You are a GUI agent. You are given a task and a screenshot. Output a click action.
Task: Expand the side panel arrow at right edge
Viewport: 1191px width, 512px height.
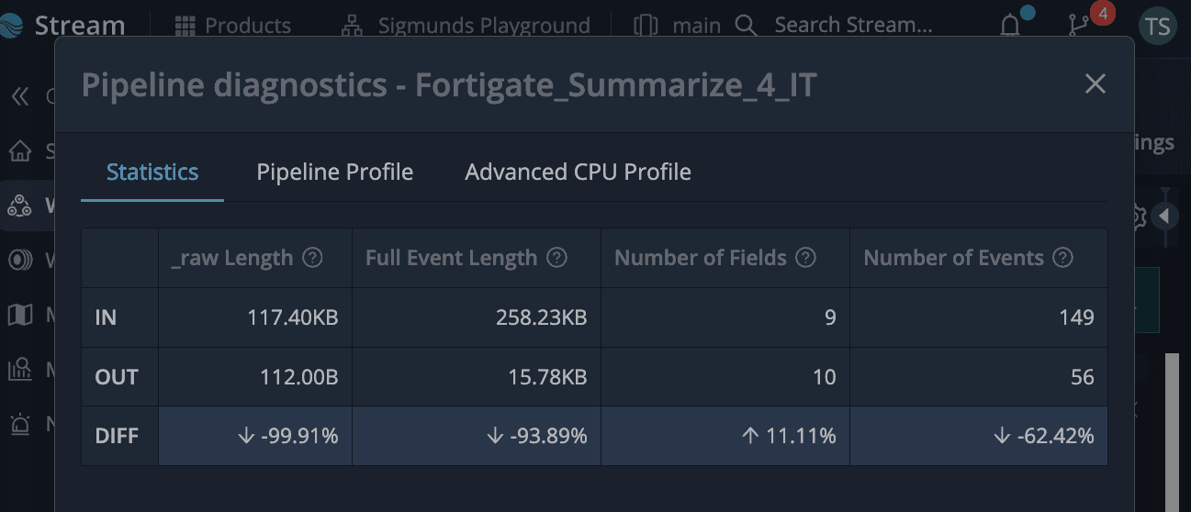click(x=1164, y=217)
